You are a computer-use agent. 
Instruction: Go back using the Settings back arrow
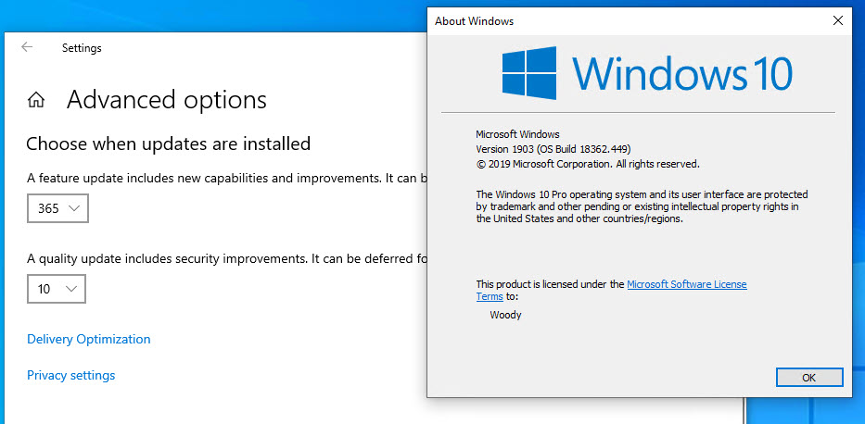click(27, 47)
